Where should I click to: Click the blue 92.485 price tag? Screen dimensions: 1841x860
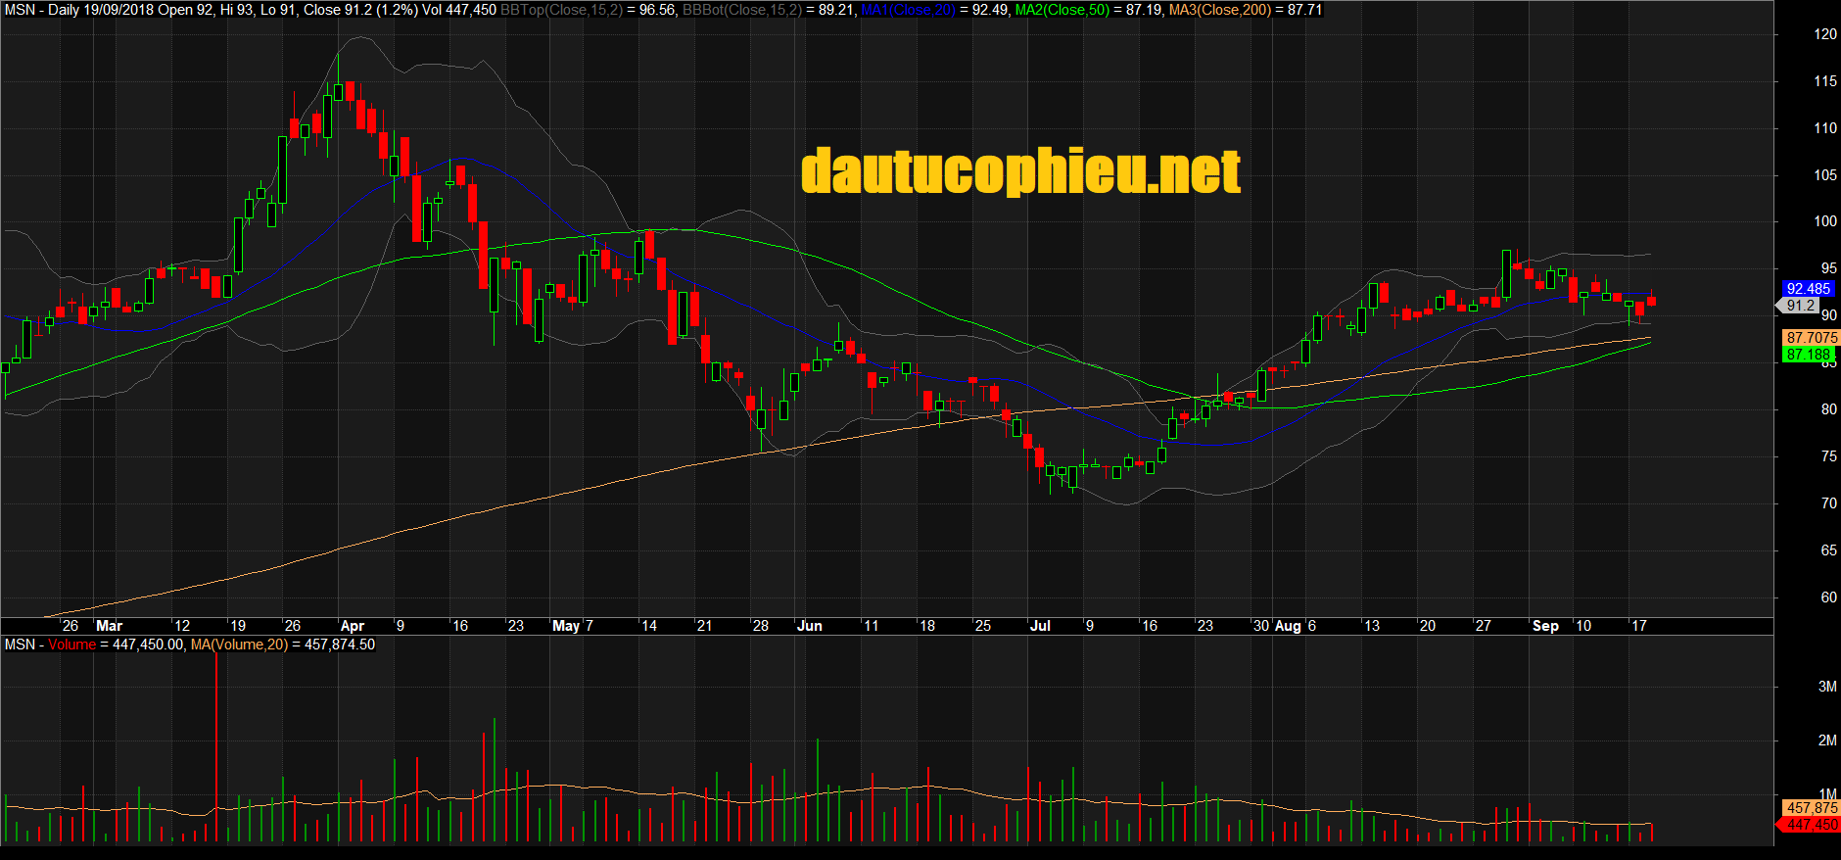[x=1808, y=289]
